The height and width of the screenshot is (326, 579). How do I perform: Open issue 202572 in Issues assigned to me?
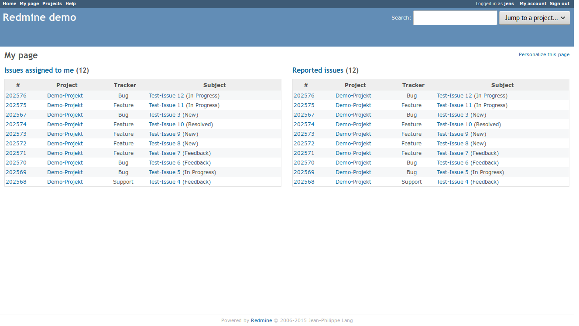point(16,144)
